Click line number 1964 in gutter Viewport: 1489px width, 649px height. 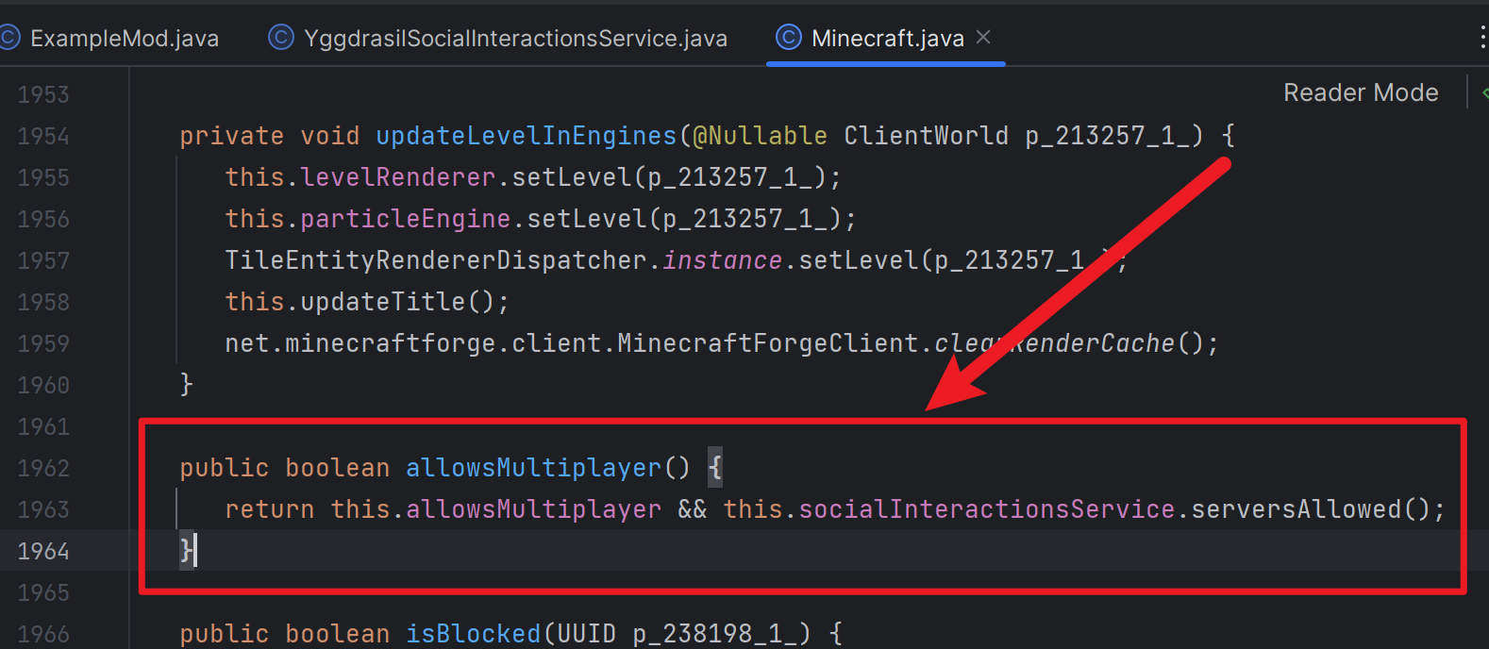pyautogui.click(x=43, y=551)
